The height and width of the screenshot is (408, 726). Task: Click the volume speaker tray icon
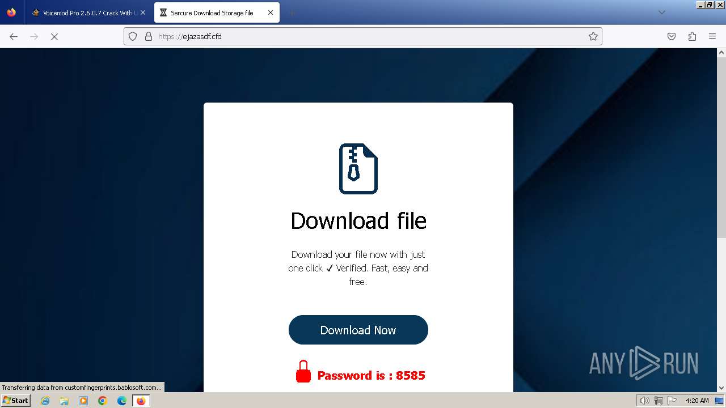(644, 401)
